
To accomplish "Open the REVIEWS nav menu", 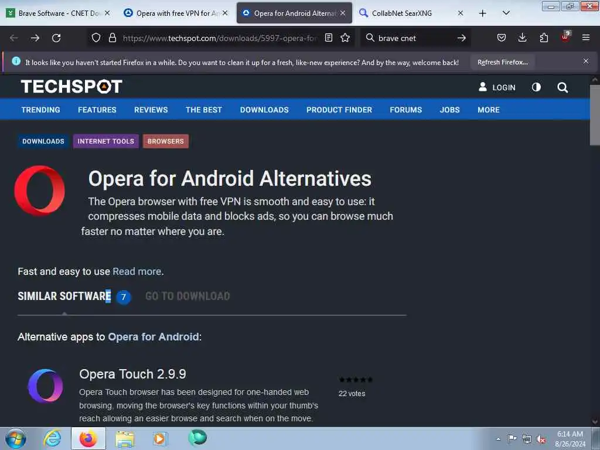I will coord(151,110).
